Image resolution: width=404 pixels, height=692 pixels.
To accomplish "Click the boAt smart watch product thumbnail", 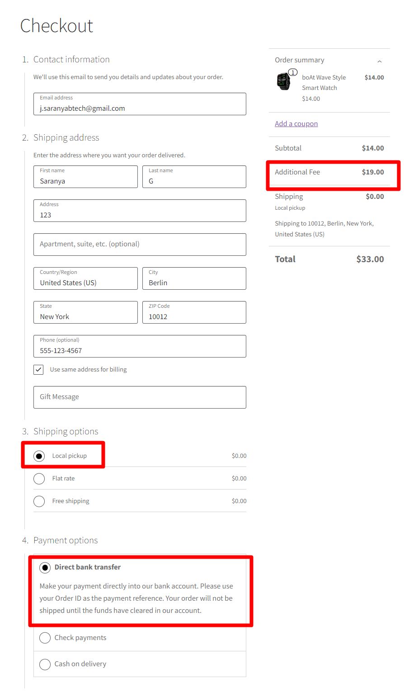I will pos(283,81).
